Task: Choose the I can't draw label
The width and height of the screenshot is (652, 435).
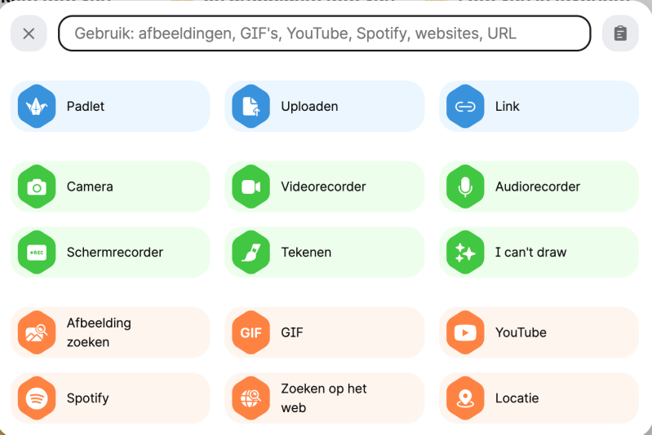Action: click(x=530, y=253)
